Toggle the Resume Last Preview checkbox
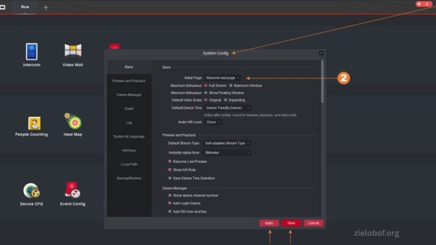The width and height of the screenshot is (436, 245). pyautogui.click(x=170, y=162)
